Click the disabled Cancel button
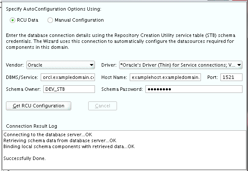Viewport: 248px width, 171px height. [103, 106]
